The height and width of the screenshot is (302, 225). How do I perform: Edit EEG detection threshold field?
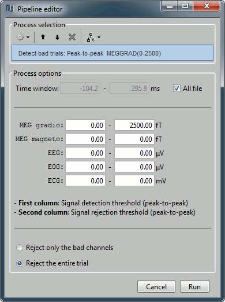coord(85,153)
